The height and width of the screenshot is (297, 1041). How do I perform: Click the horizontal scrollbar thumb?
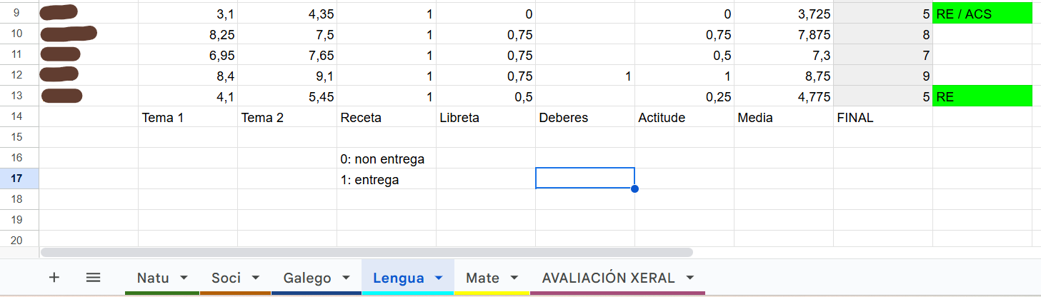tap(367, 252)
